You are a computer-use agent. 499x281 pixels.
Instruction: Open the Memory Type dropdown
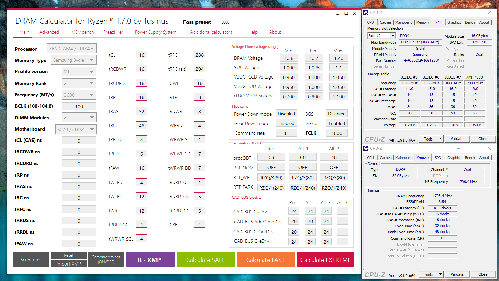74,60
